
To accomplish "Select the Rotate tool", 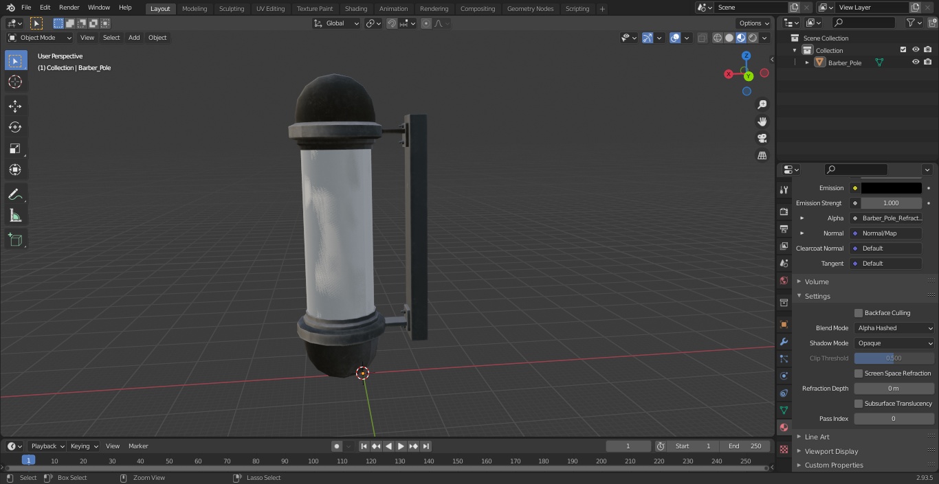I will (15, 127).
